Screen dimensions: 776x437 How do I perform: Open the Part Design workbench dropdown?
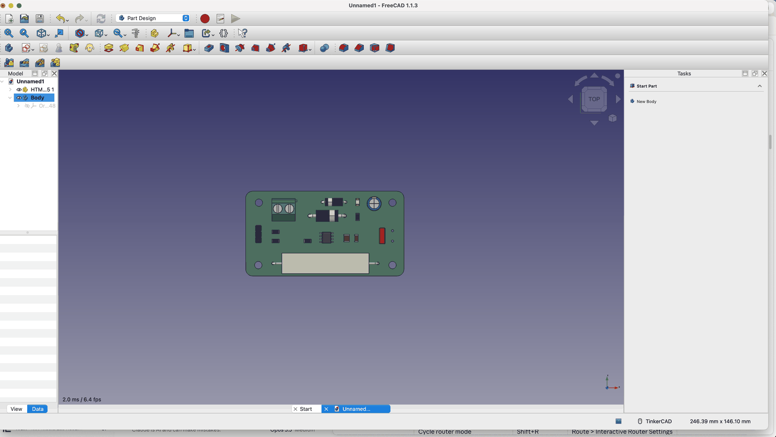pos(153,18)
